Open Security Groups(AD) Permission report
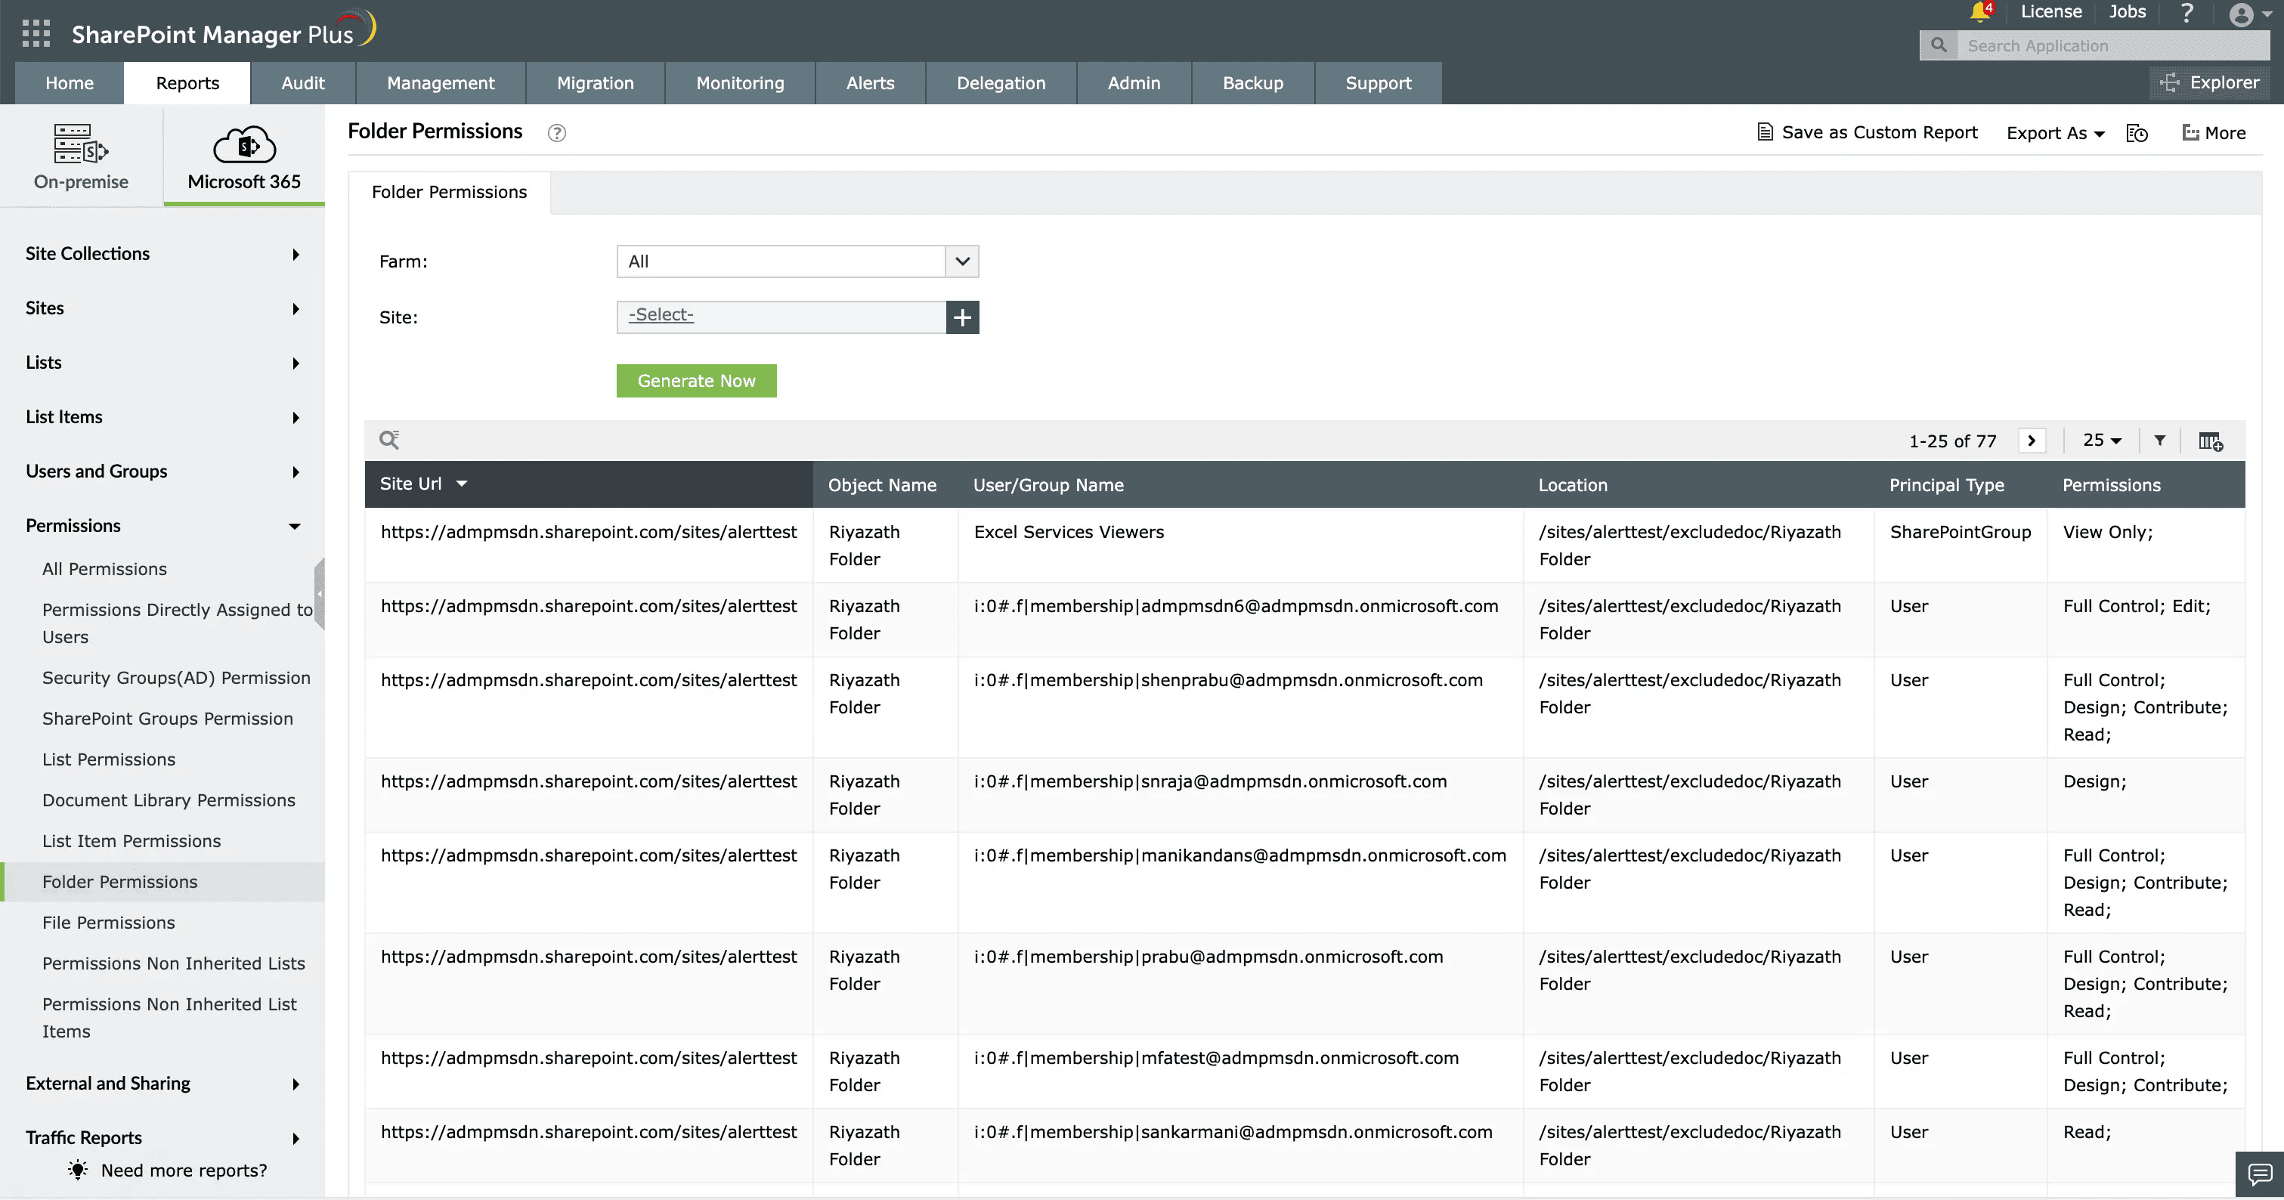The width and height of the screenshot is (2284, 1200). 176,678
